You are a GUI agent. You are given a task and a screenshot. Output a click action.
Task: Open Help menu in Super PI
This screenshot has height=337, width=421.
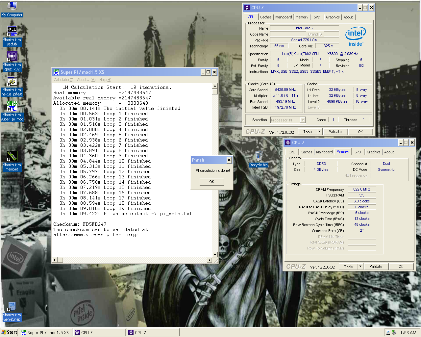(105, 80)
